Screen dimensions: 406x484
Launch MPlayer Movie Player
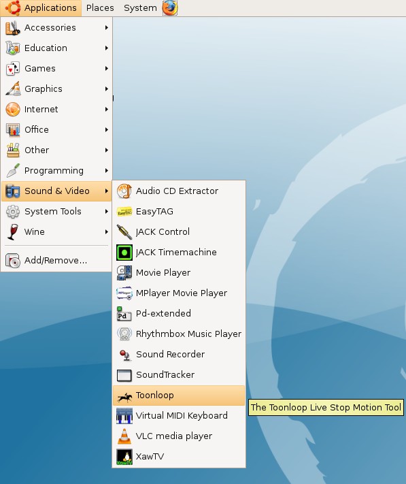179,293
